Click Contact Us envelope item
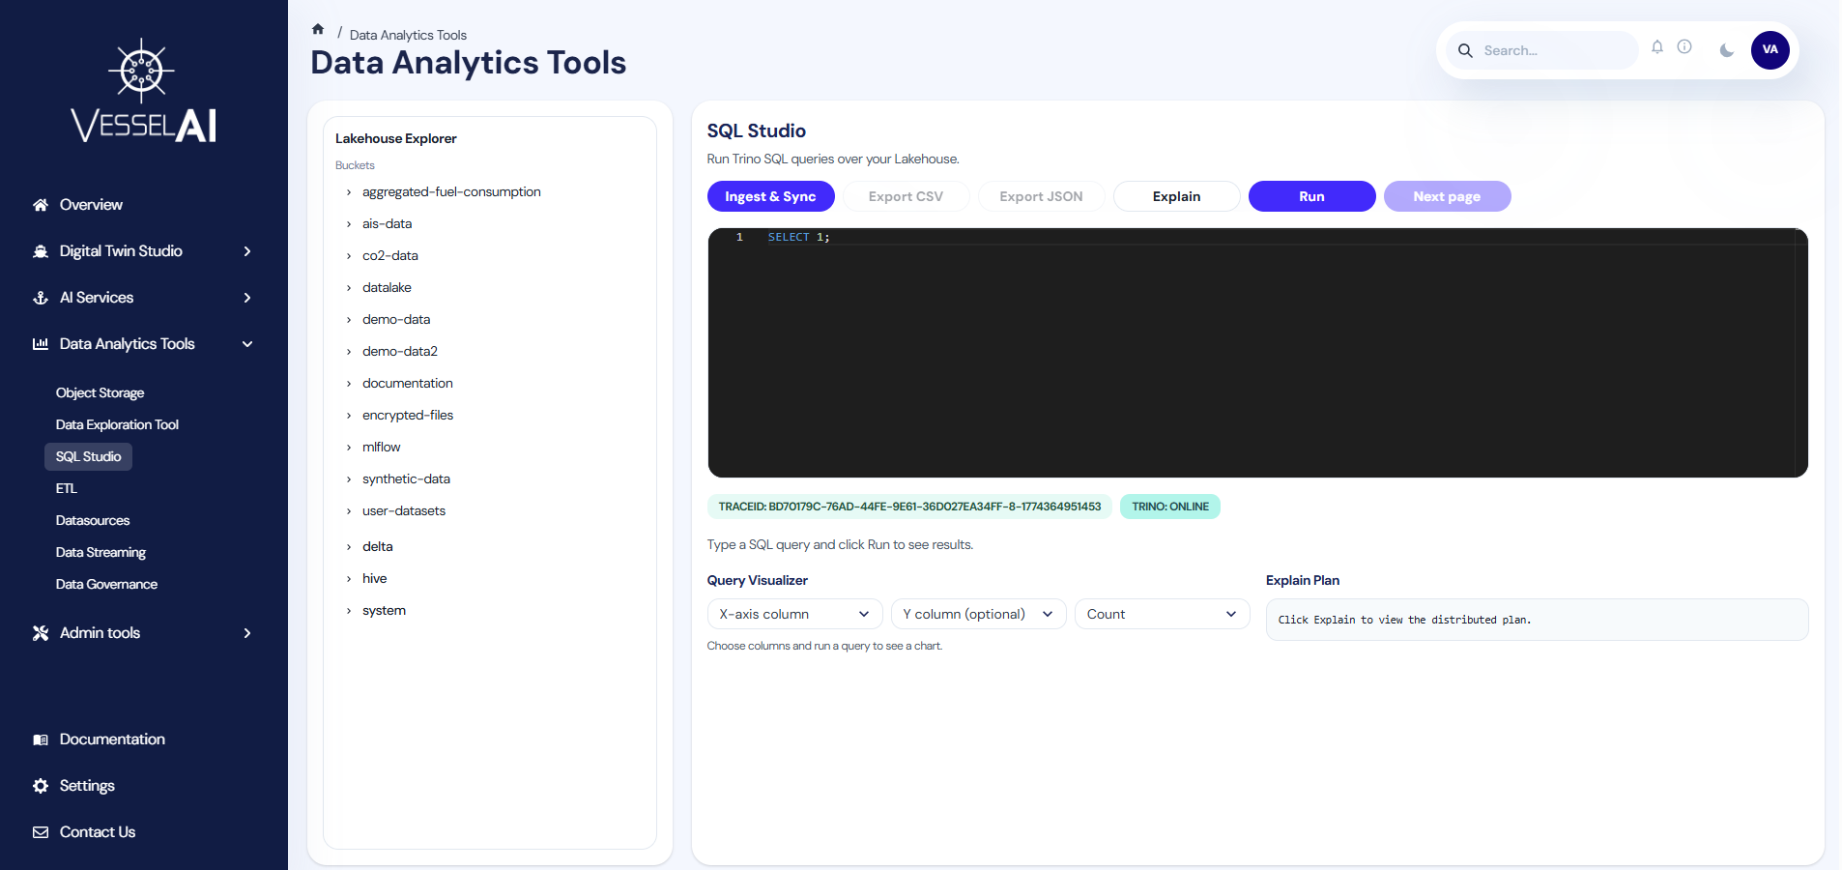 tap(97, 832)
